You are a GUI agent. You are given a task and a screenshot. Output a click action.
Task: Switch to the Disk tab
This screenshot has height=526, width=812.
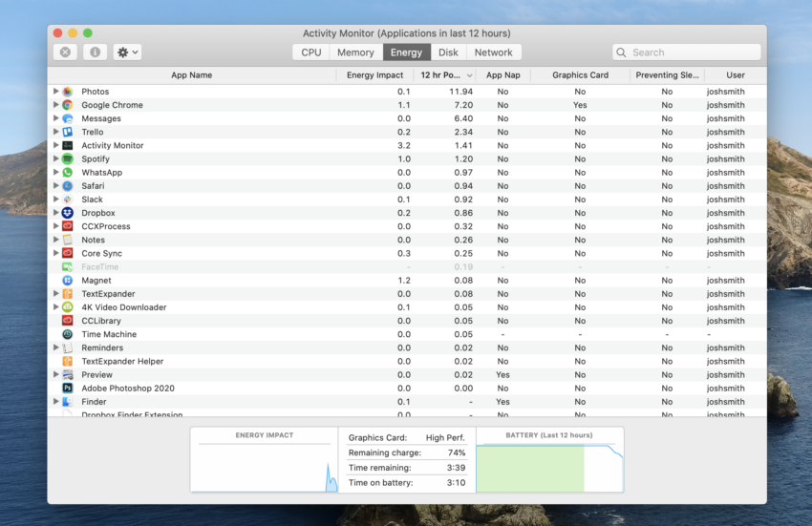point(448,53)
